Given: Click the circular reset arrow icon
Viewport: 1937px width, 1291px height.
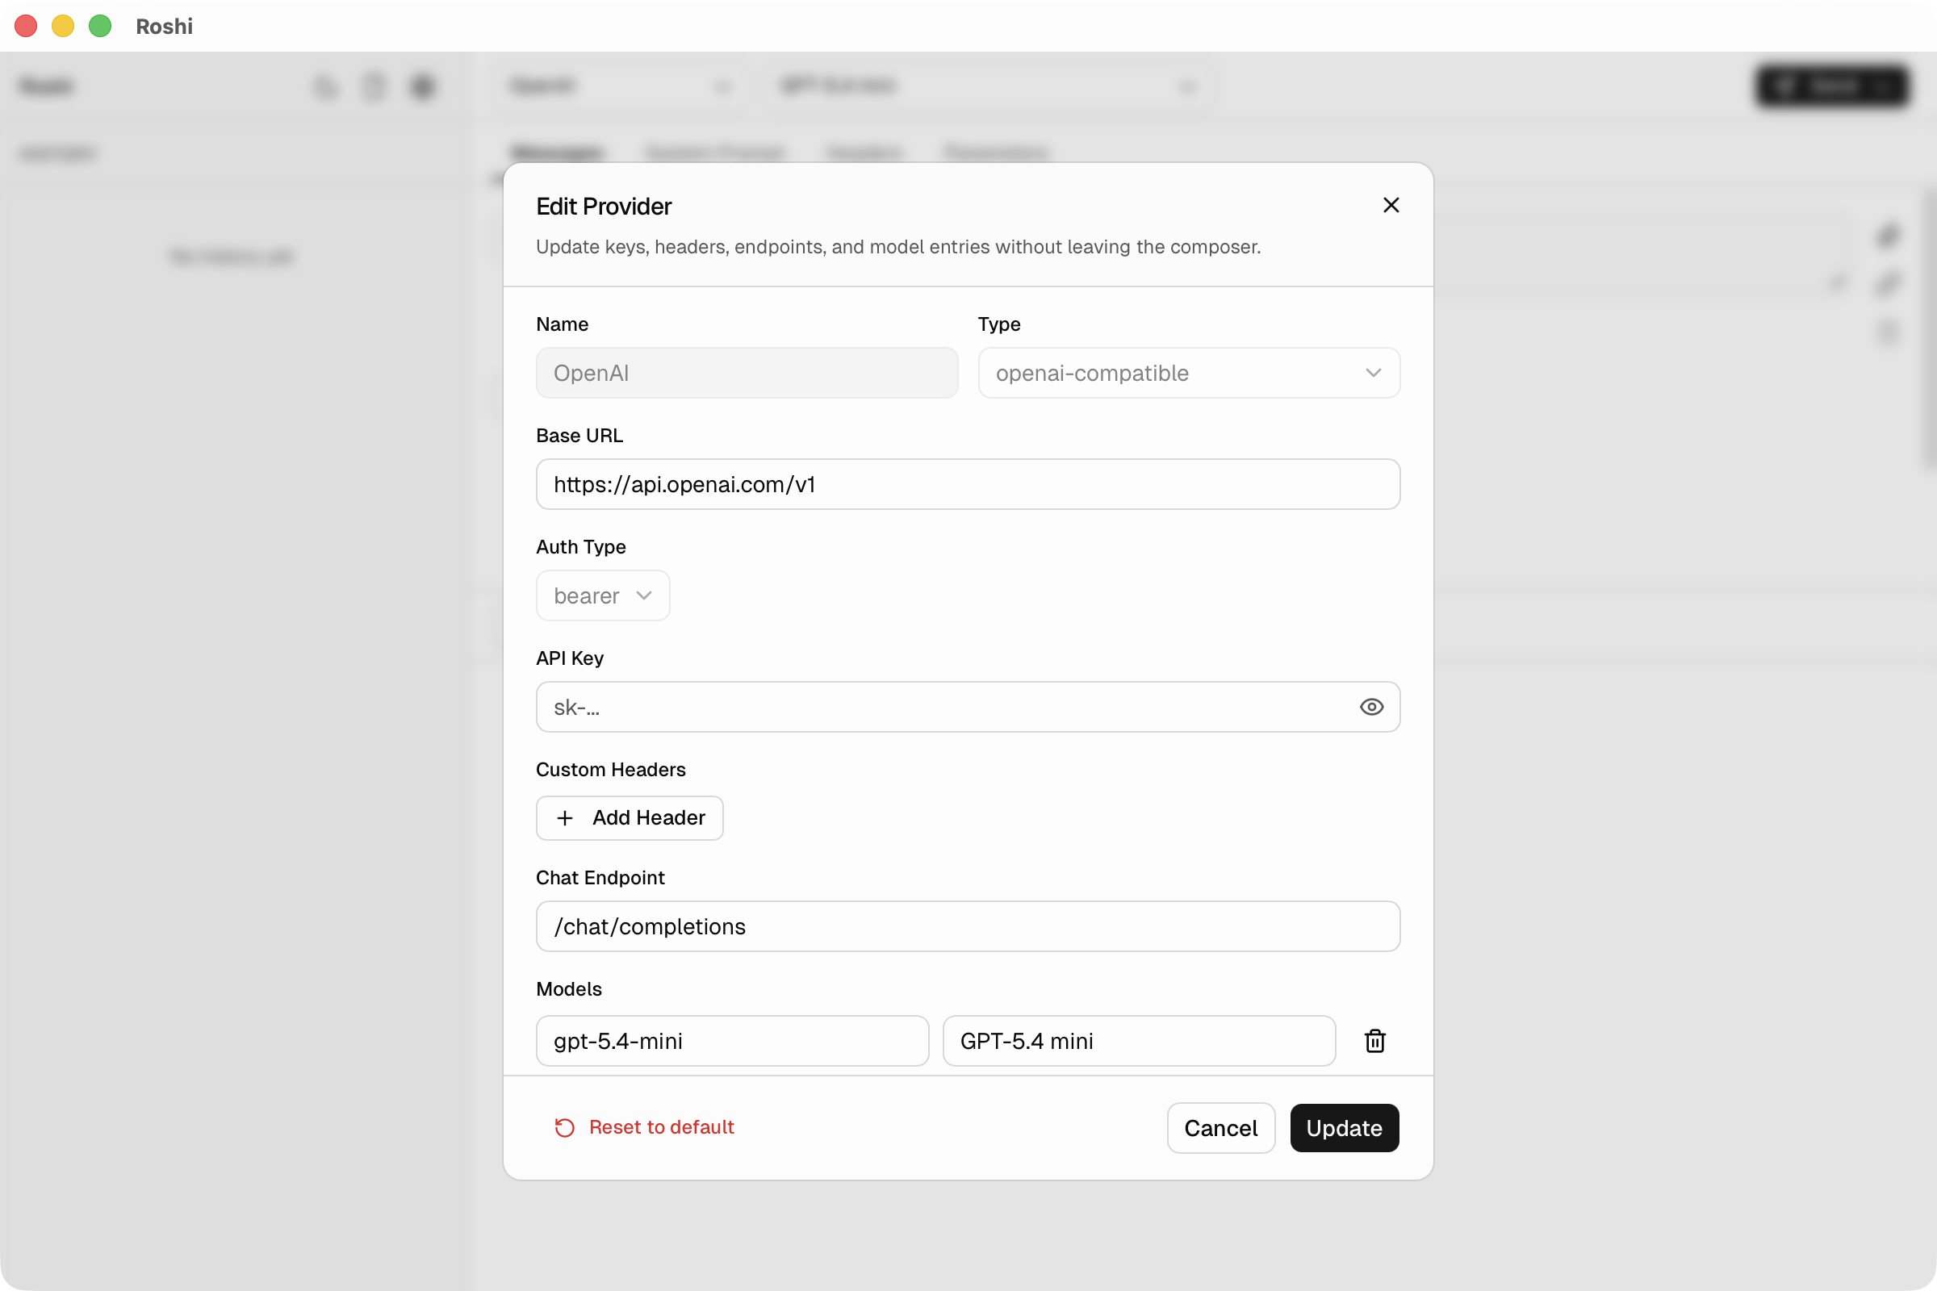Looking at the screenshot, I should coord(563,1127).
